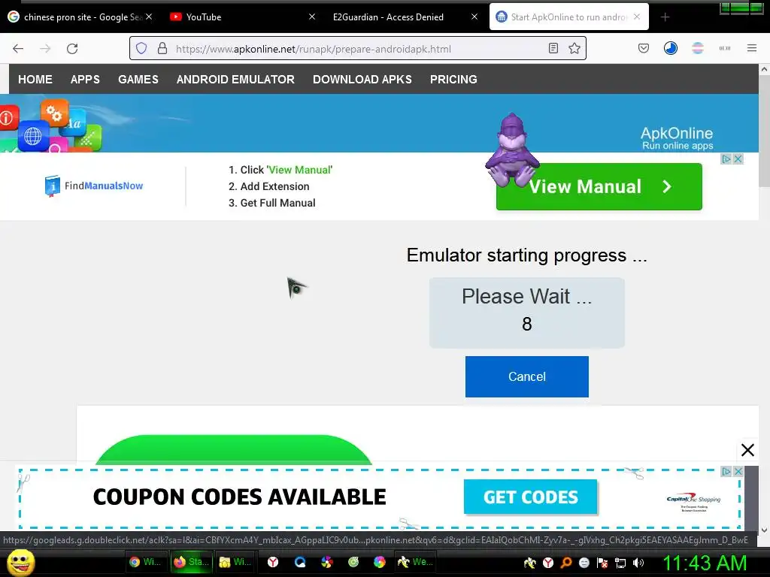The image size is (770, 577).
Task: Switch to the We... taskbar window
Action: (x=415, y=562)
